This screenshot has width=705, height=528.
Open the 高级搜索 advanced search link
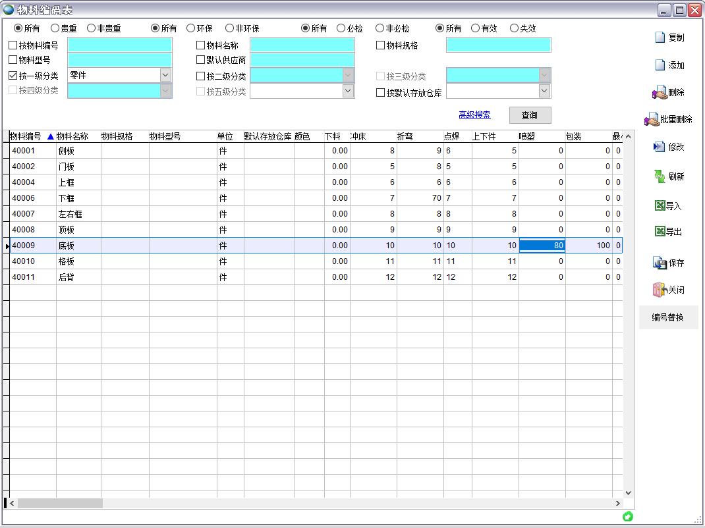pos(473,115)
